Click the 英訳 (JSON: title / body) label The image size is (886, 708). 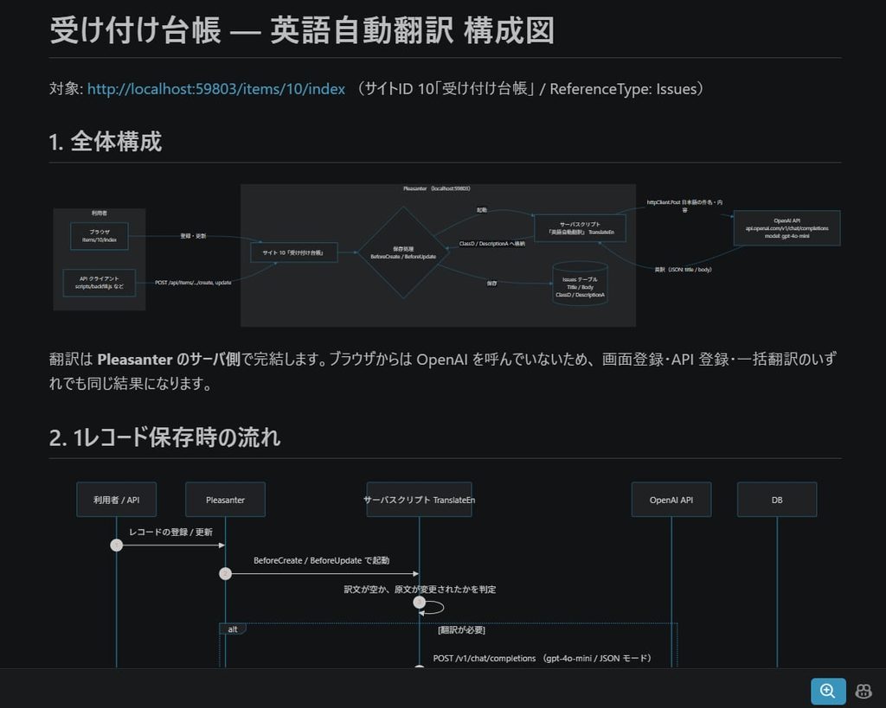684,270
